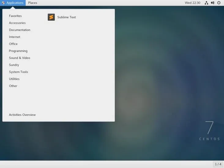Show the Internet category
The height and width of the screenshot is (168, 224).
(x=15, y=37)
